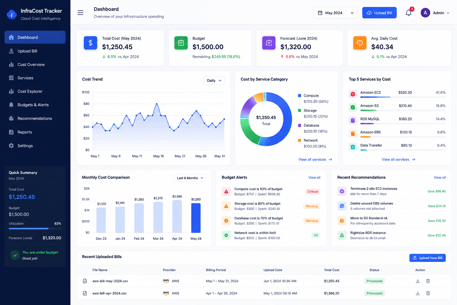Delete the aws-bill-apr-2024.csv bill
The width and height of the screenshot is (457, 305).
tap(428, 293)
